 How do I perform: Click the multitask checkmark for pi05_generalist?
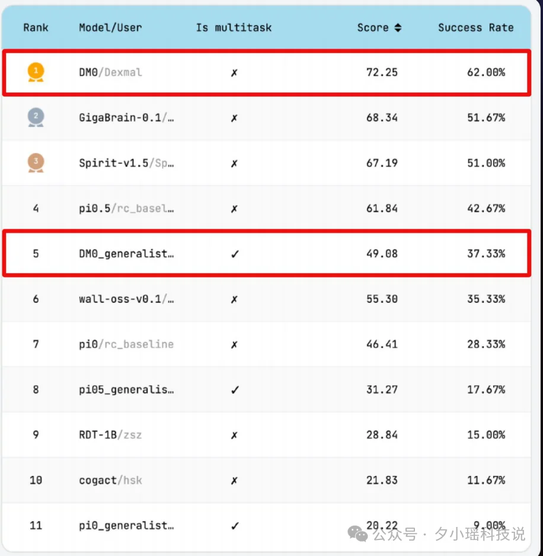(x=234, y=389)
